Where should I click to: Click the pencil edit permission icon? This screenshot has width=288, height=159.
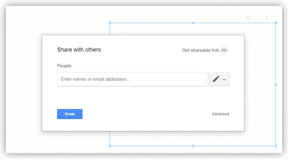pyautogui.click(x=216, y=79)
